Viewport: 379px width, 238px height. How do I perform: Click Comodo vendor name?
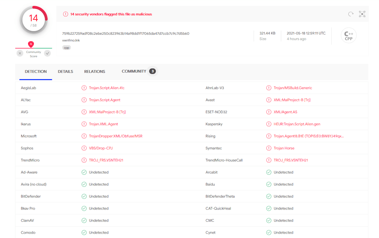[x=28, y=233]
